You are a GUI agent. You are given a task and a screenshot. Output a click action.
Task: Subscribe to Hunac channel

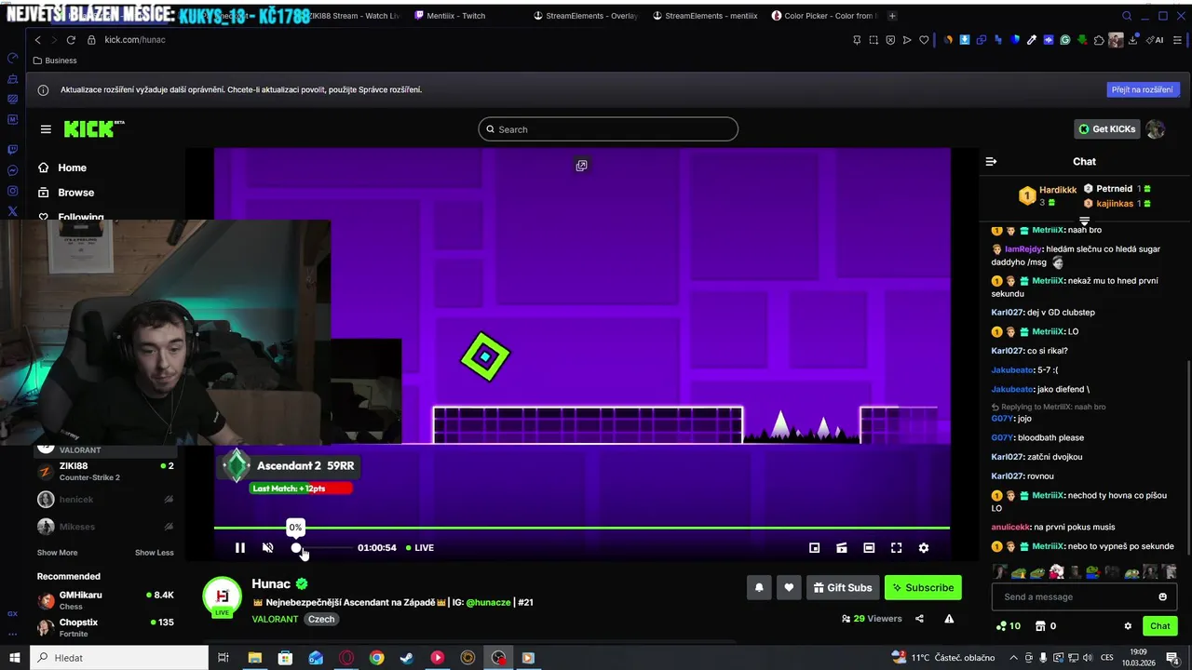click(923, 588)
